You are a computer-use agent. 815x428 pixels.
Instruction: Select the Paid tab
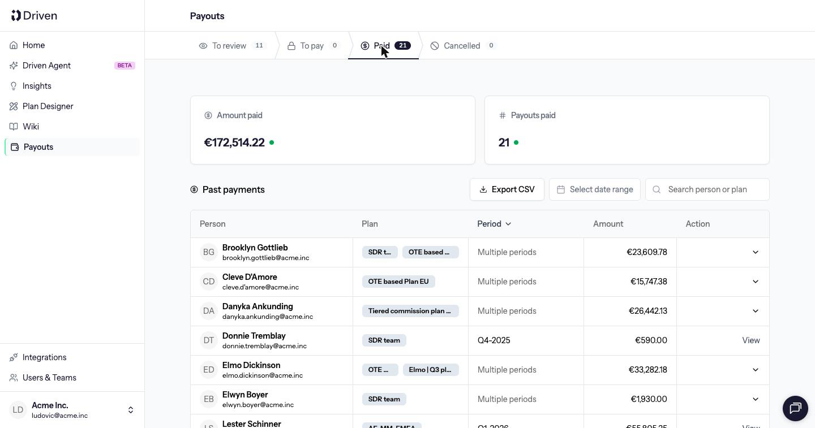click(385, 46)
